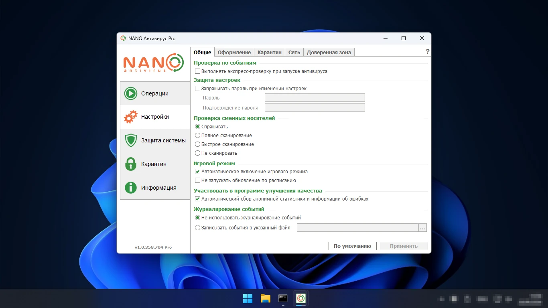Choose 'Не сканировать' for removable media

pos(197,153)
